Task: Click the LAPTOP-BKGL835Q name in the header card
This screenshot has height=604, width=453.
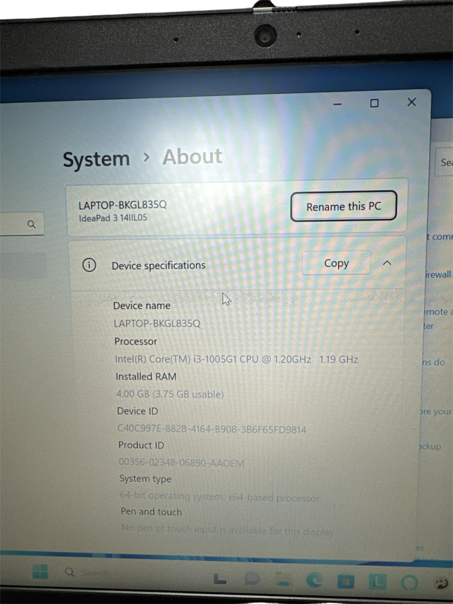Action: (123, 205)
